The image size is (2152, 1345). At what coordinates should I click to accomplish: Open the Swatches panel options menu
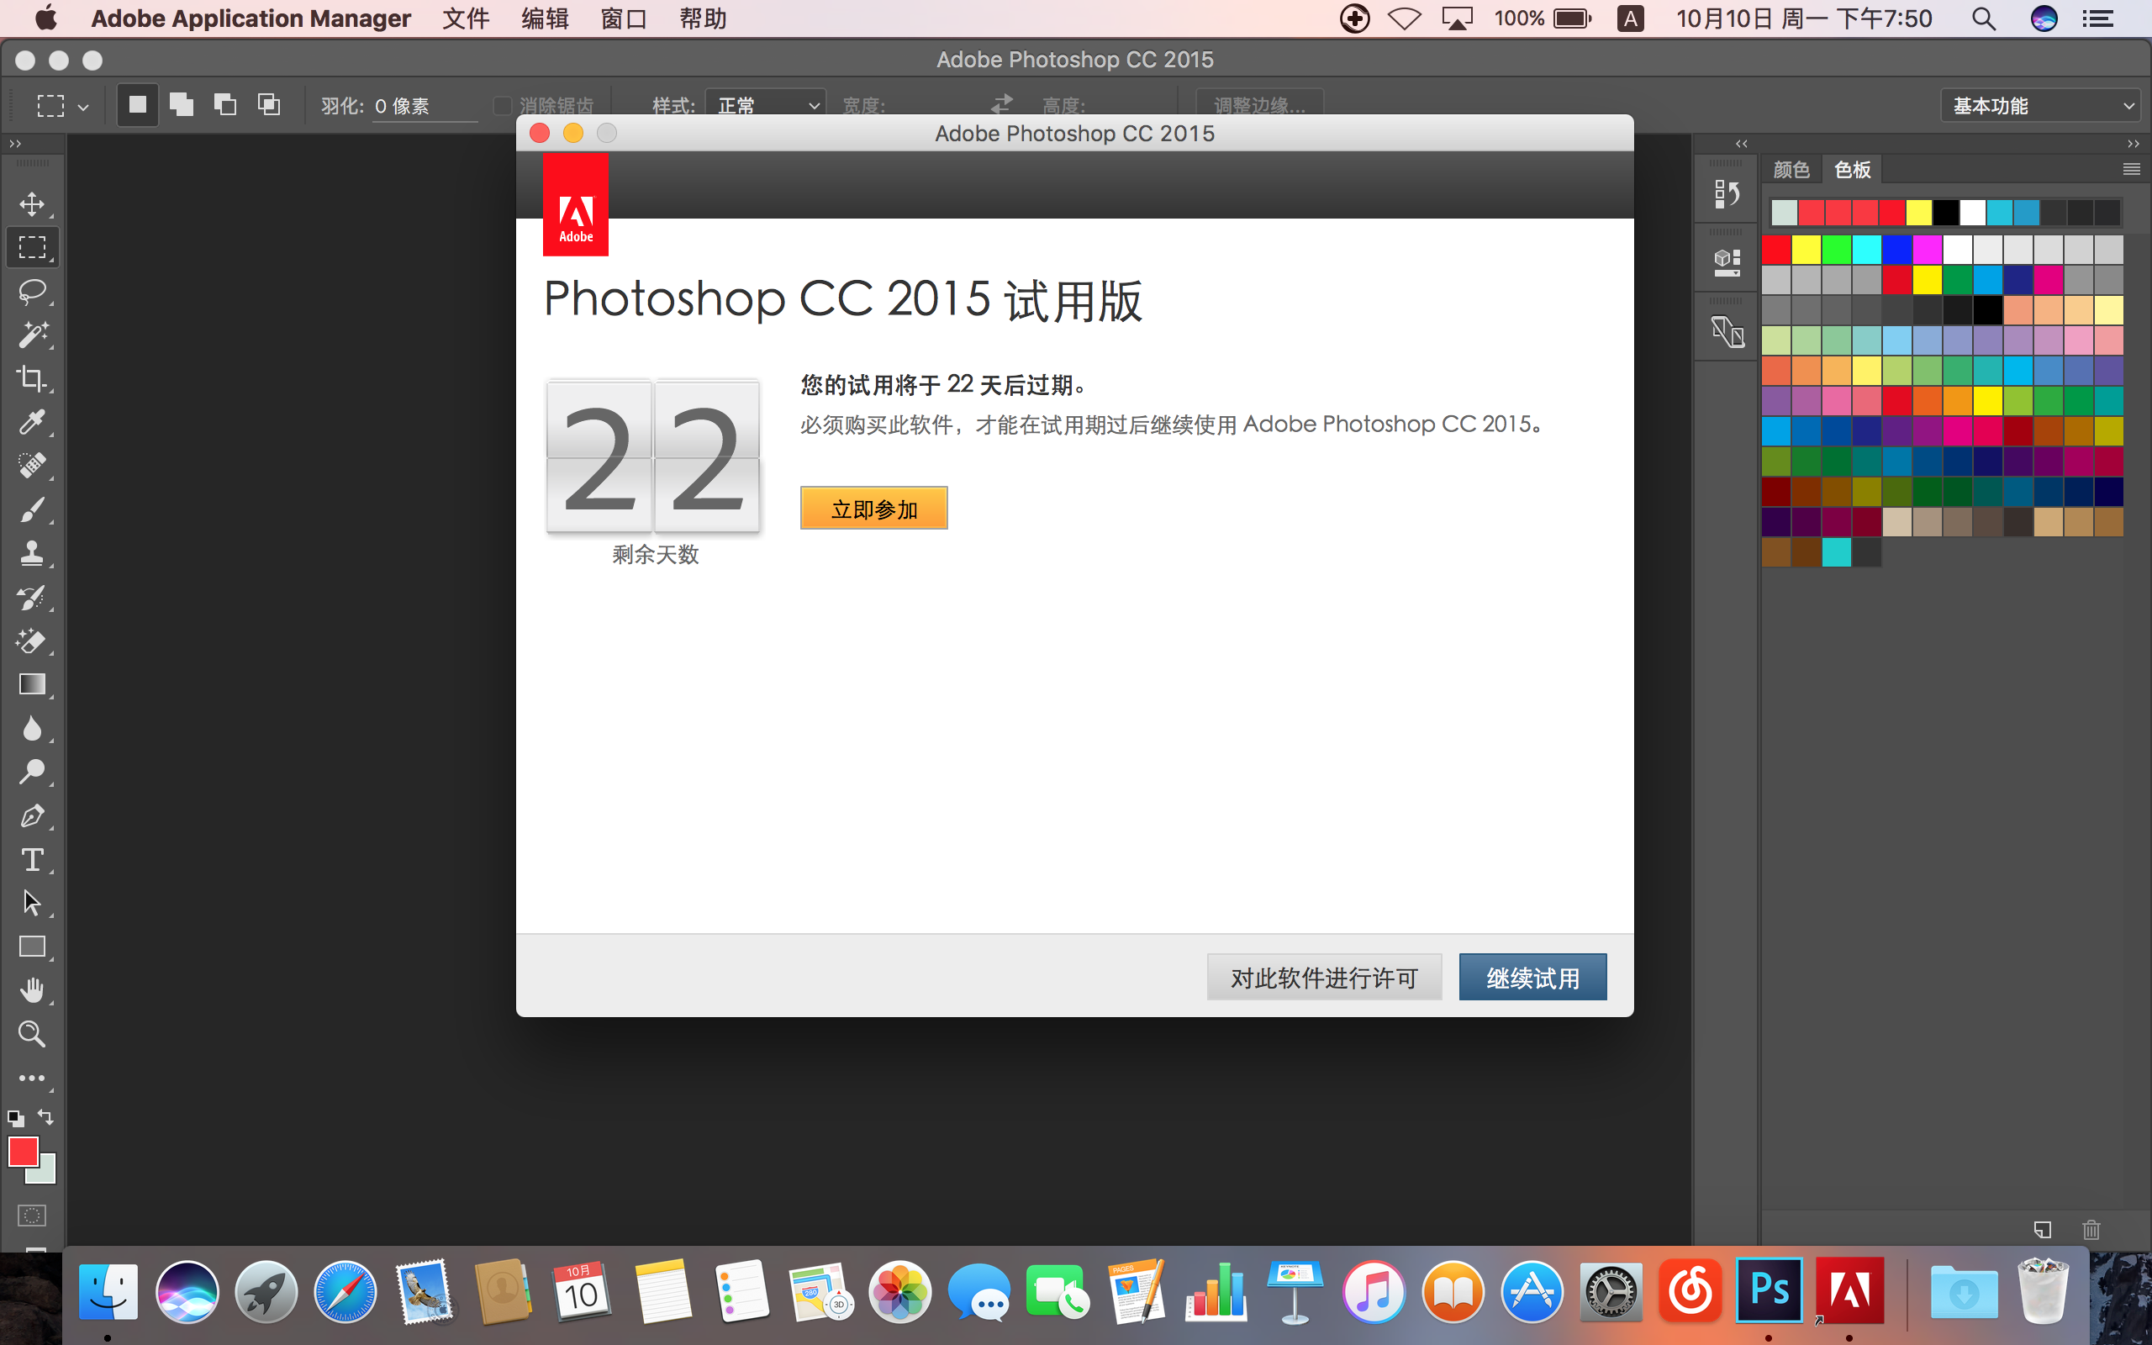(2132, 169)
